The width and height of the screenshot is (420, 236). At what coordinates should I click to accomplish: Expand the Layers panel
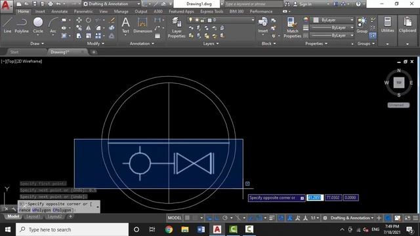[211, 44]
